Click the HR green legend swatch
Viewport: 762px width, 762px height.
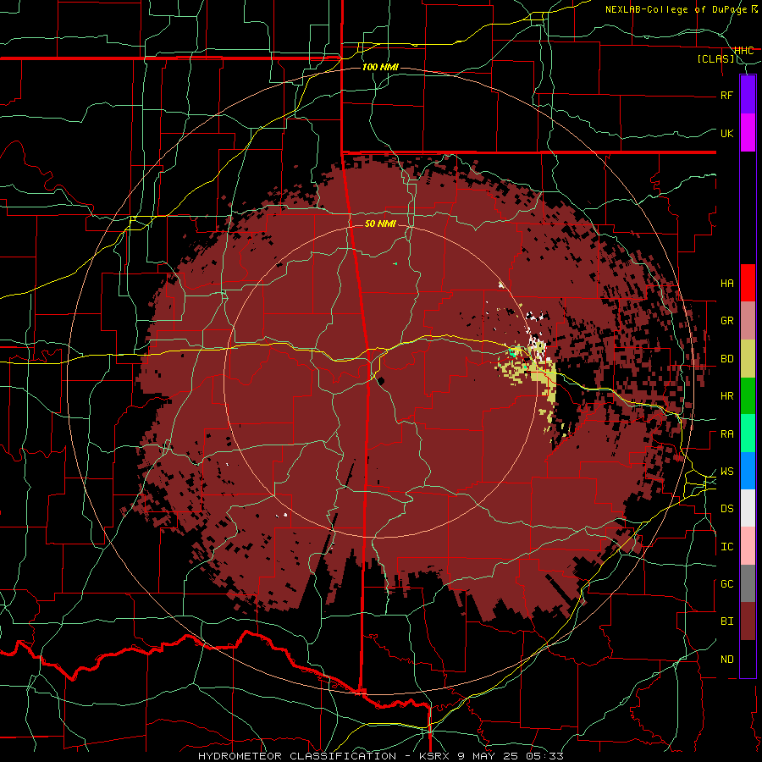click(x=748, y=396)
